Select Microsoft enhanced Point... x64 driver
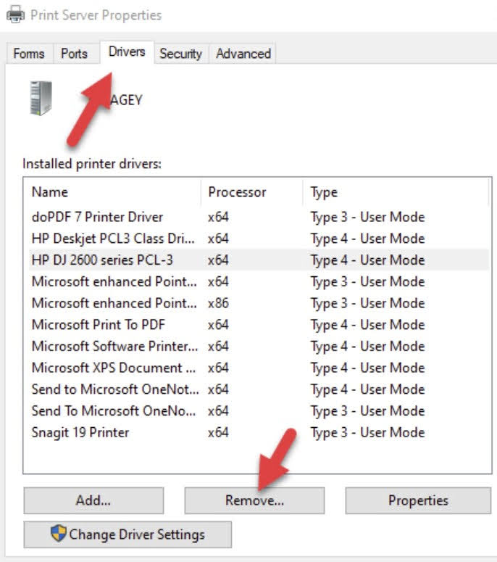The height and width of the screenshot is (562, 497). click(259, 281)
